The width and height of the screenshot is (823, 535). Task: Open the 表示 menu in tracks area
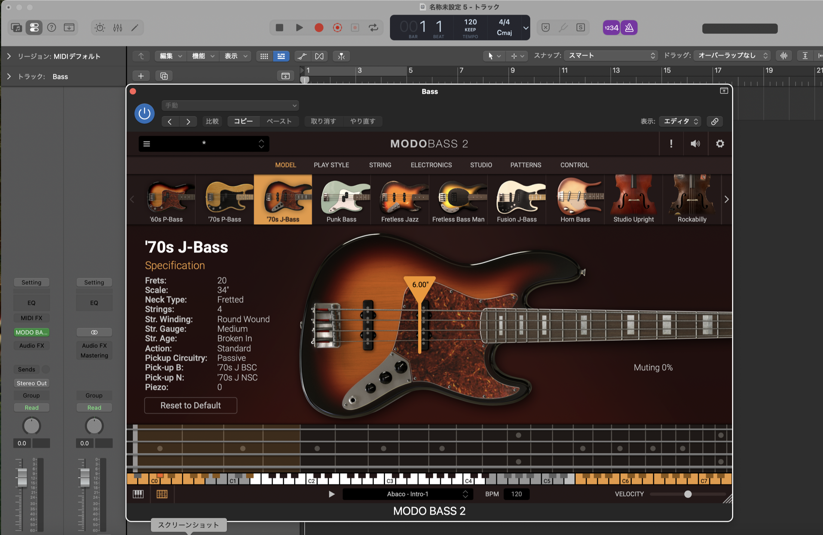236,56
